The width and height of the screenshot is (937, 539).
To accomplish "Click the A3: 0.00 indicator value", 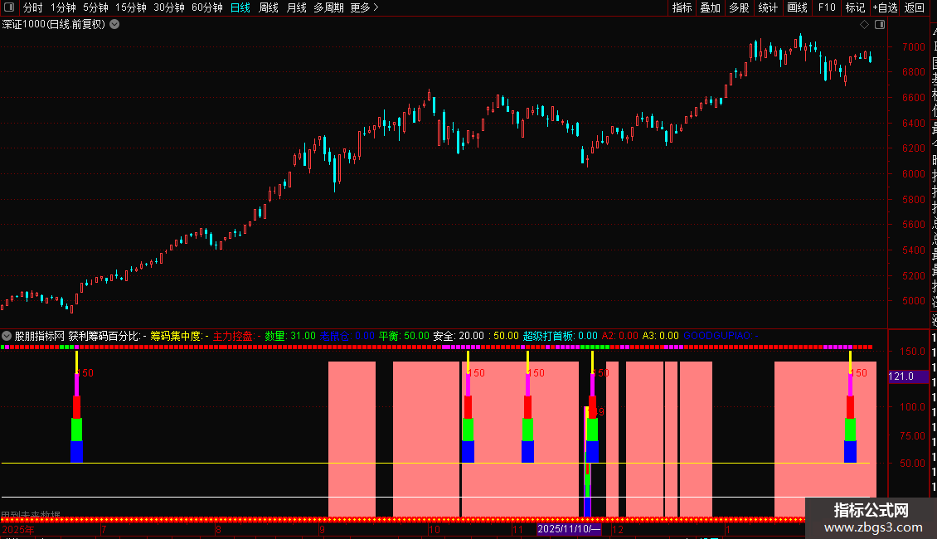I will pyautogui.click(x=660, y=336).
